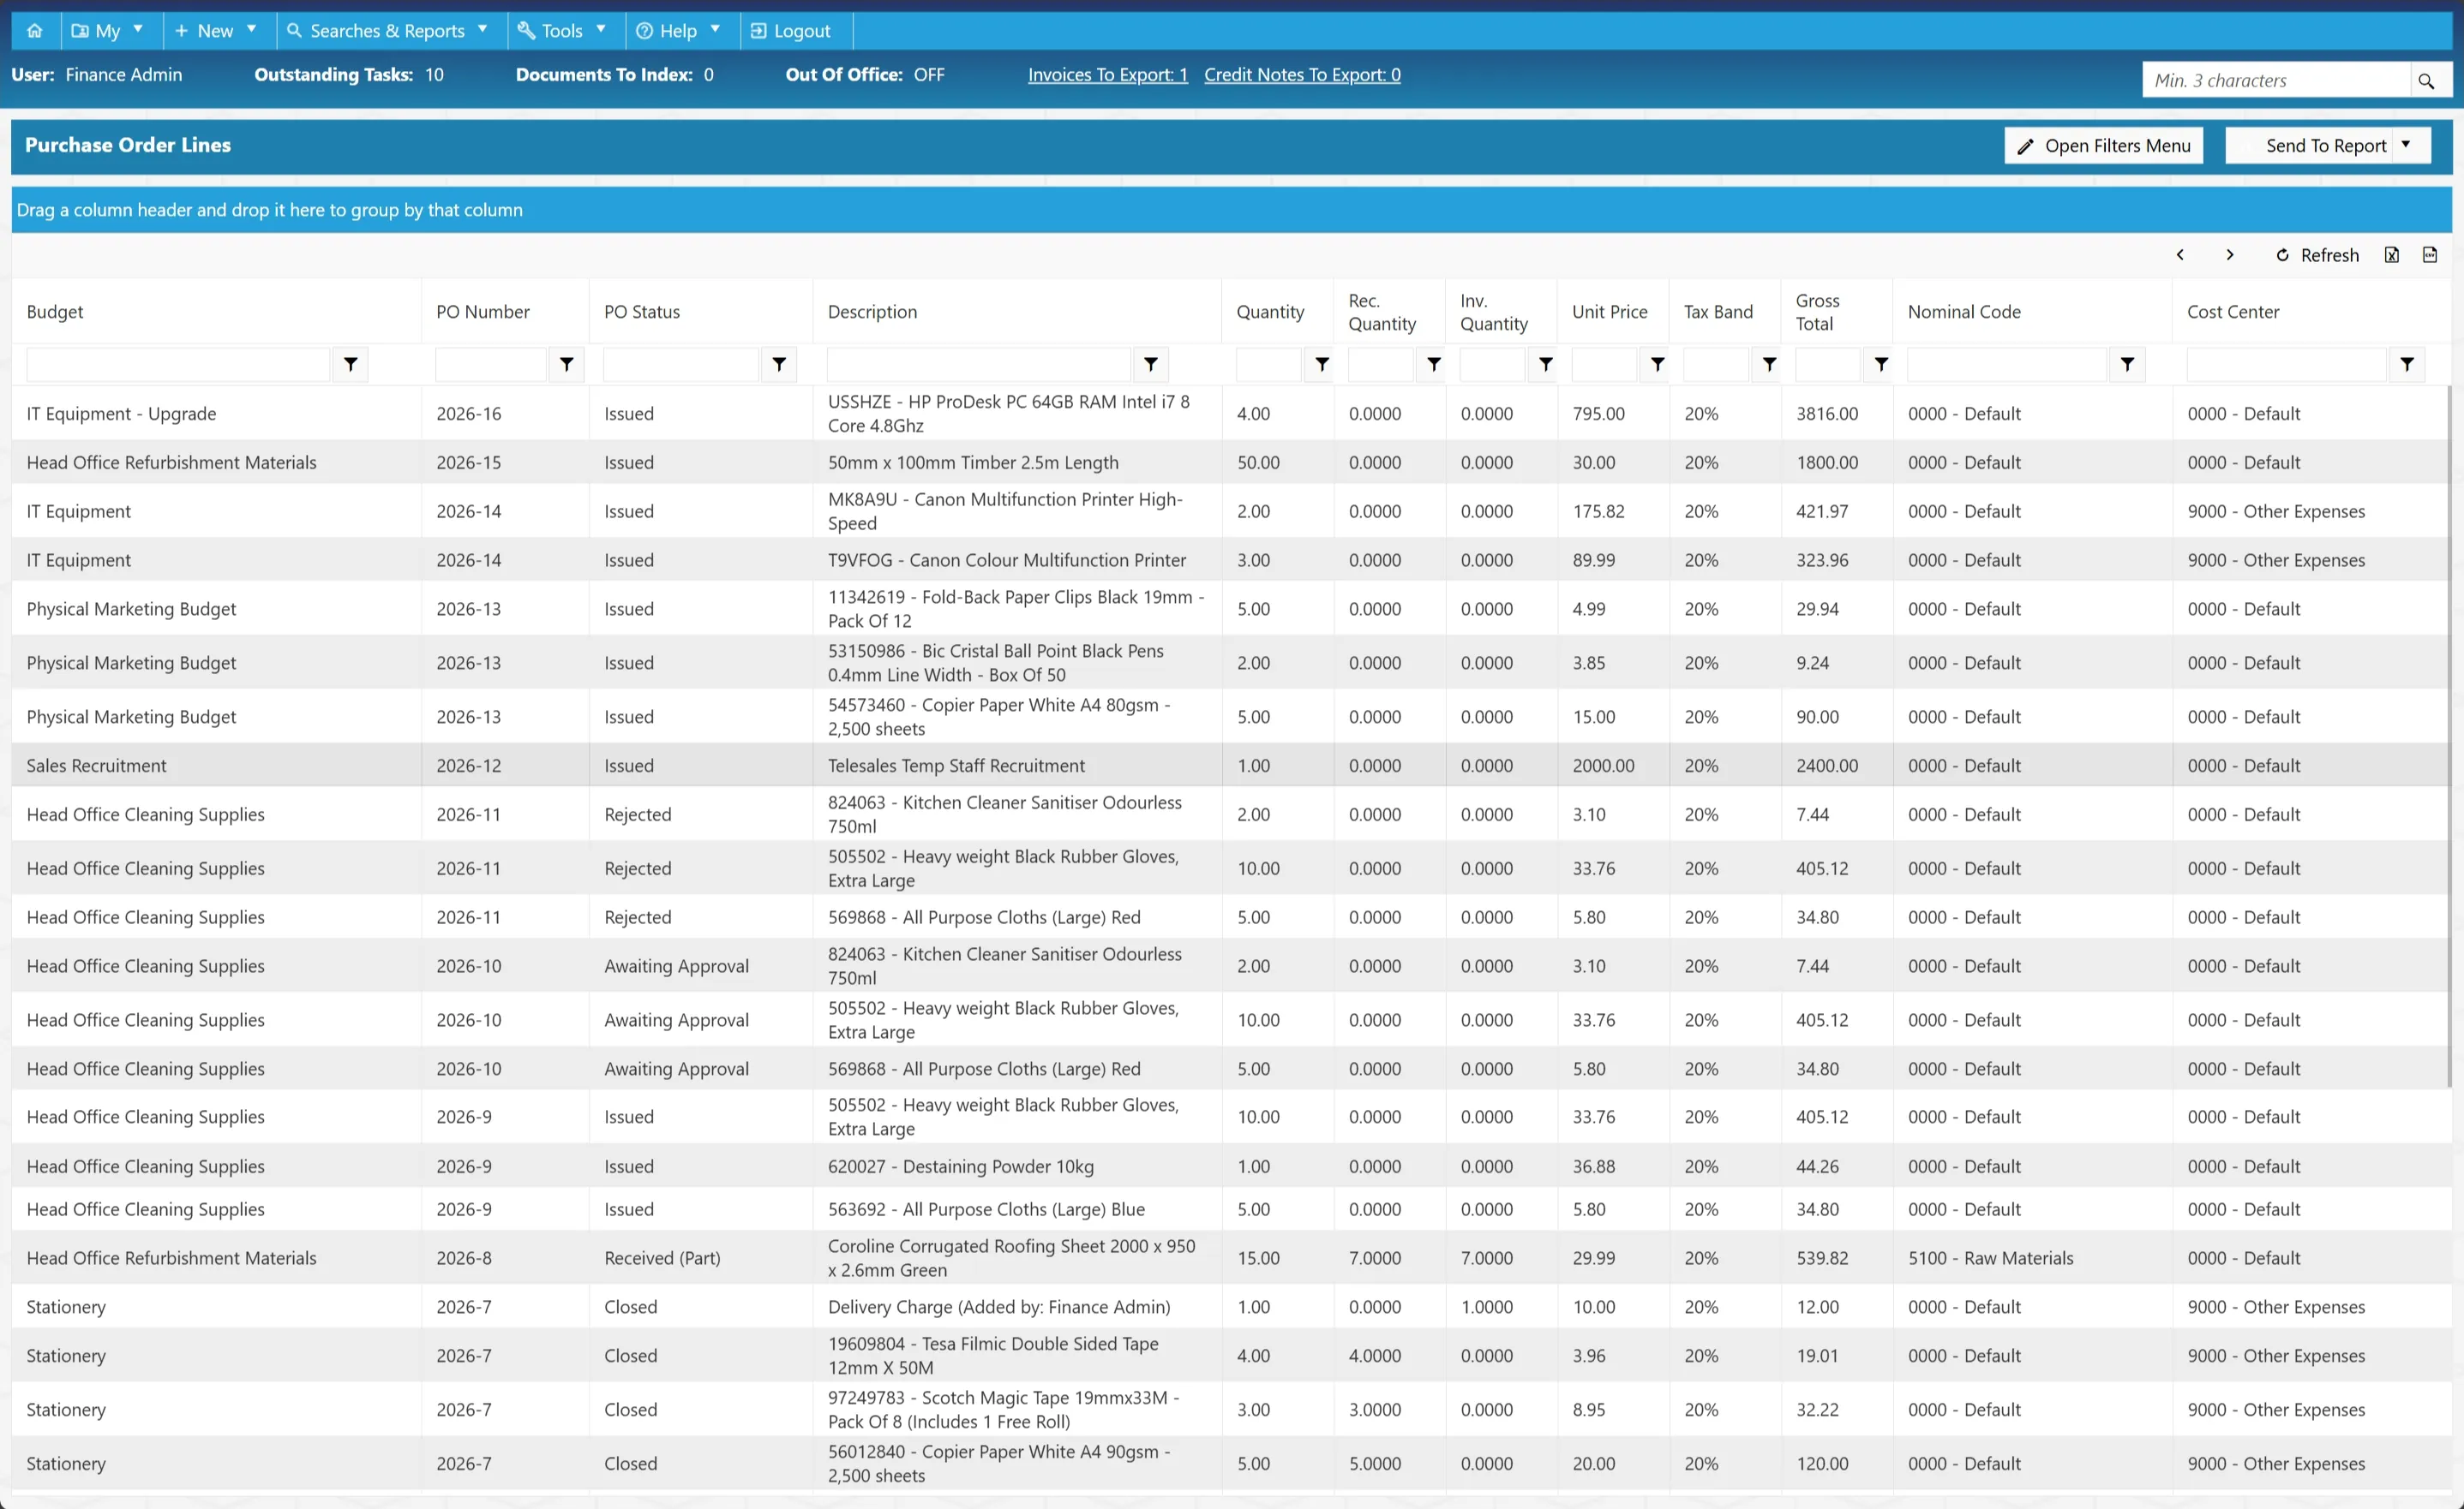Sort by Unit Price column header

(x=1610, y=312)
